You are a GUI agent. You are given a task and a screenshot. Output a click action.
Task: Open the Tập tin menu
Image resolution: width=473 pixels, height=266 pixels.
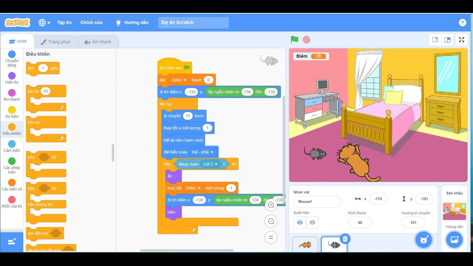point(64,23)
